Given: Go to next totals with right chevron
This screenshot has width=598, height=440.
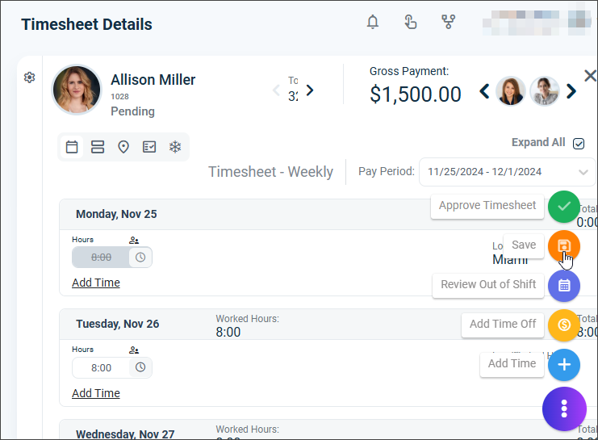Looking at the screenshot, I should tap(310, 90).
